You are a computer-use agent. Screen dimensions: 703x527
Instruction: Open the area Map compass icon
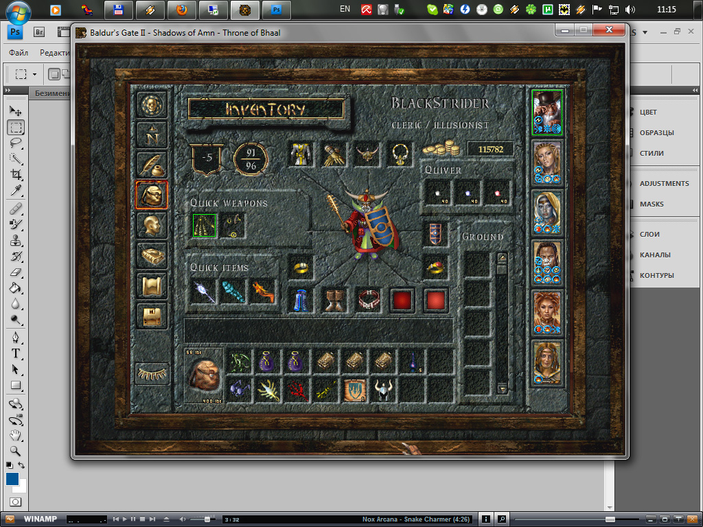pyautogui.click(x=152, y=135)
